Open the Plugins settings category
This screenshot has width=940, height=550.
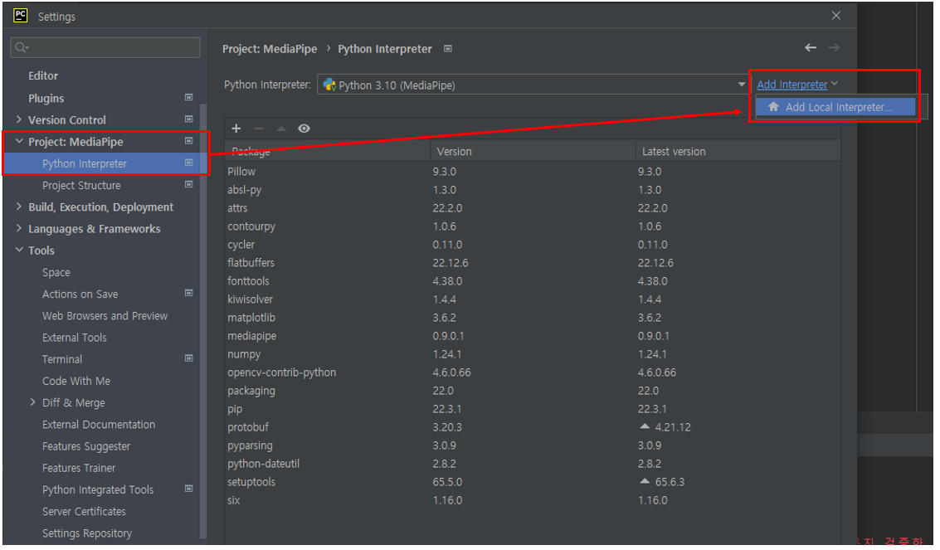[46, 98]
